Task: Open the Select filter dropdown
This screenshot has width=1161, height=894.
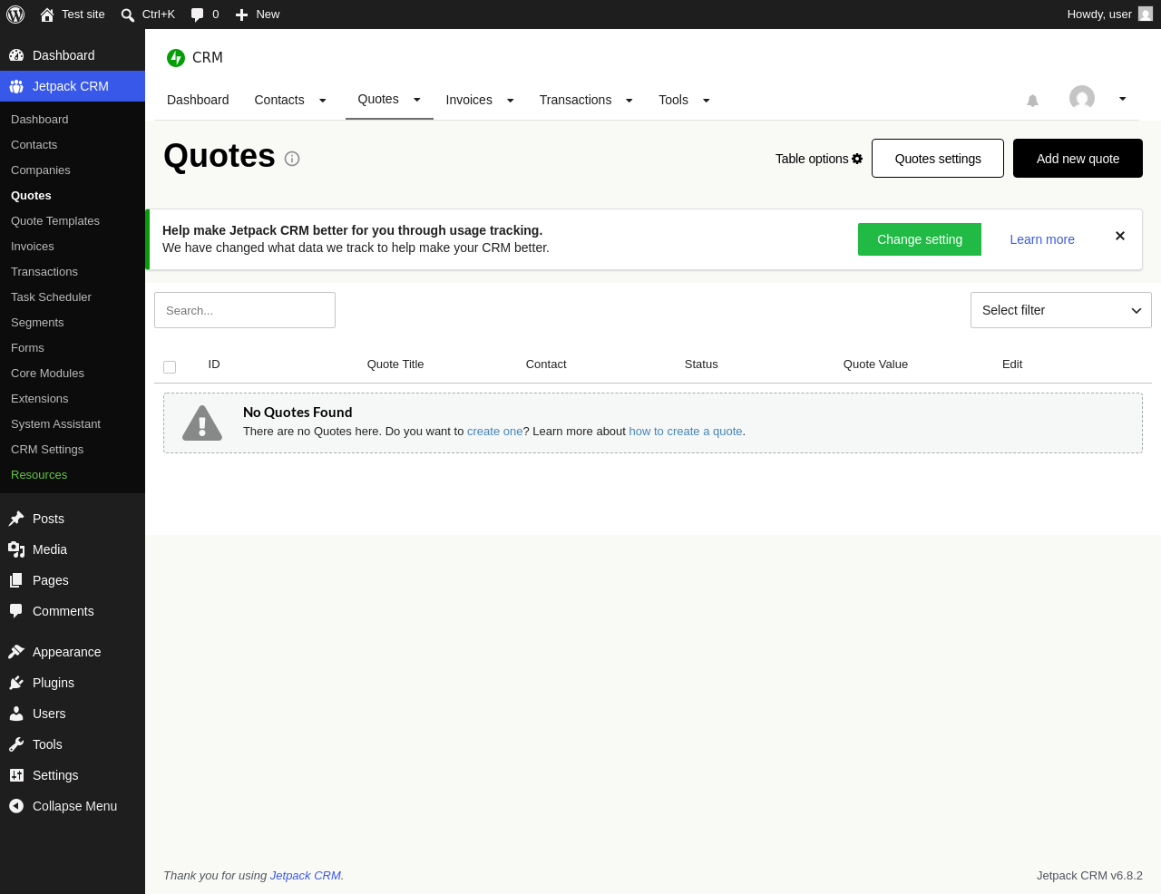Action: coord(1061,310)
